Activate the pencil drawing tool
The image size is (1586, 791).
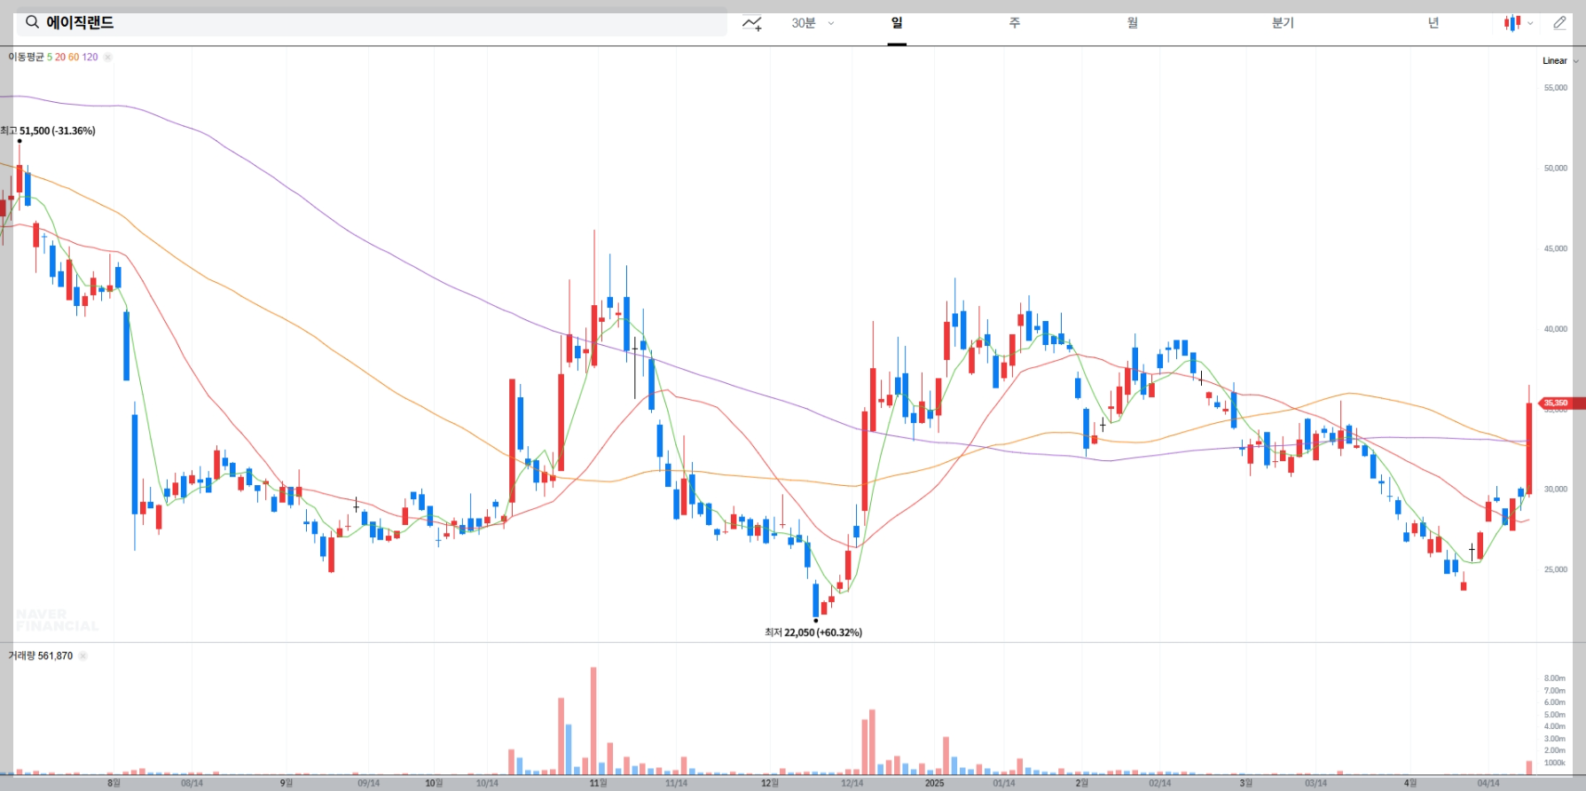1560,23
